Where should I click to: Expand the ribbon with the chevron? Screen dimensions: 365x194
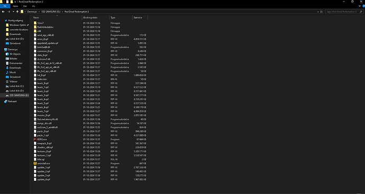tap(360, 6)
